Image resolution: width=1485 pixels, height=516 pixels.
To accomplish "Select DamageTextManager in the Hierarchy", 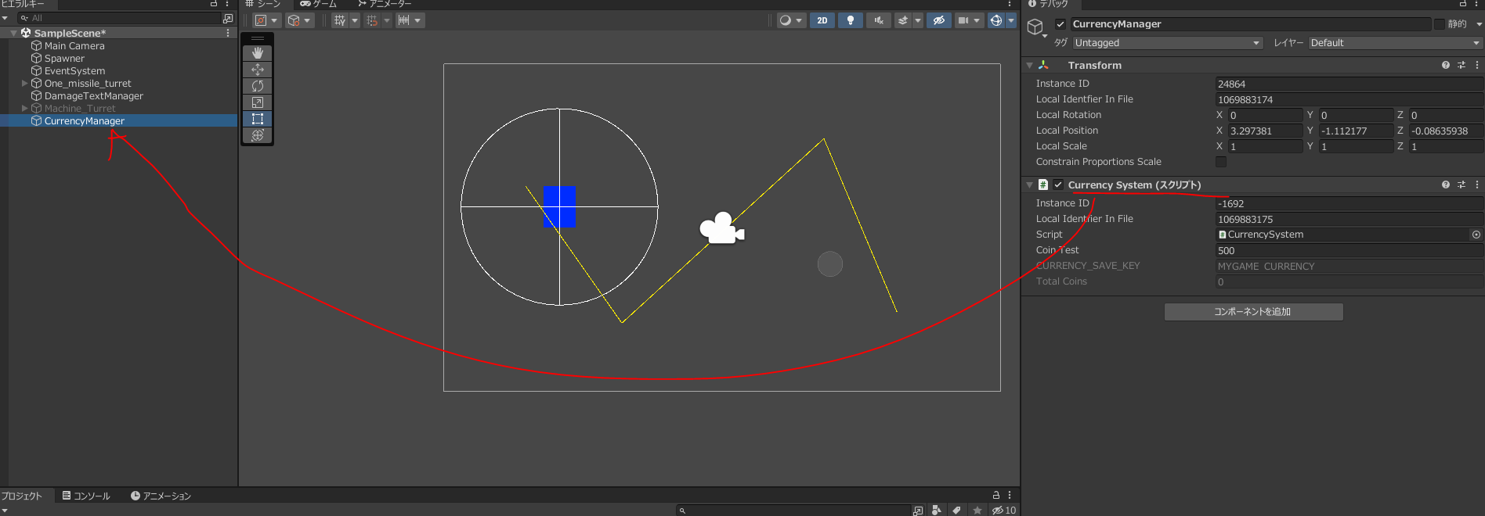I will pyautogui.click(x=94, y=95).
